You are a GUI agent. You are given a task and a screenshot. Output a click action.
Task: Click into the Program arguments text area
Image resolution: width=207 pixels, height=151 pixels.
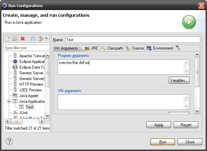pos(121,67)
